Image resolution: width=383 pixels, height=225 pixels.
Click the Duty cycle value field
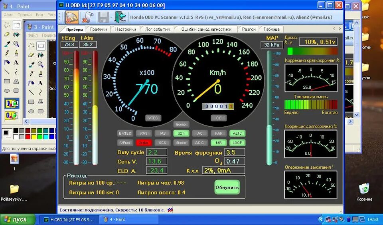[156, 152]
